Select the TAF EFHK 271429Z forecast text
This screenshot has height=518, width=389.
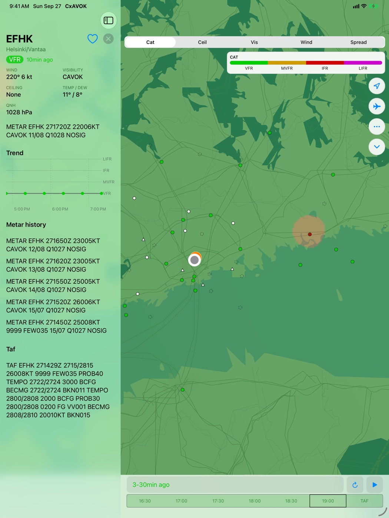[x=58, y=390]
